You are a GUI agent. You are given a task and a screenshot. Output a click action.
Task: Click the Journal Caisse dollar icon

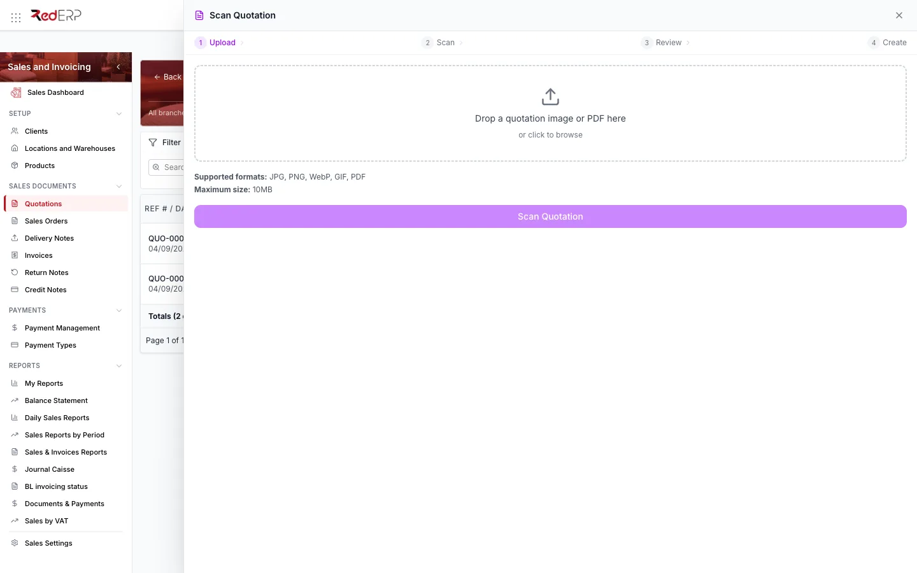(15, 469)
